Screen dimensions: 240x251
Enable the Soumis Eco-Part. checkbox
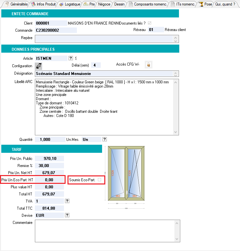point(99,179)
